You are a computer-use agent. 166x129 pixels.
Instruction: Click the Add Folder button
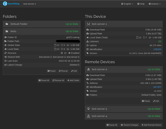73,80
